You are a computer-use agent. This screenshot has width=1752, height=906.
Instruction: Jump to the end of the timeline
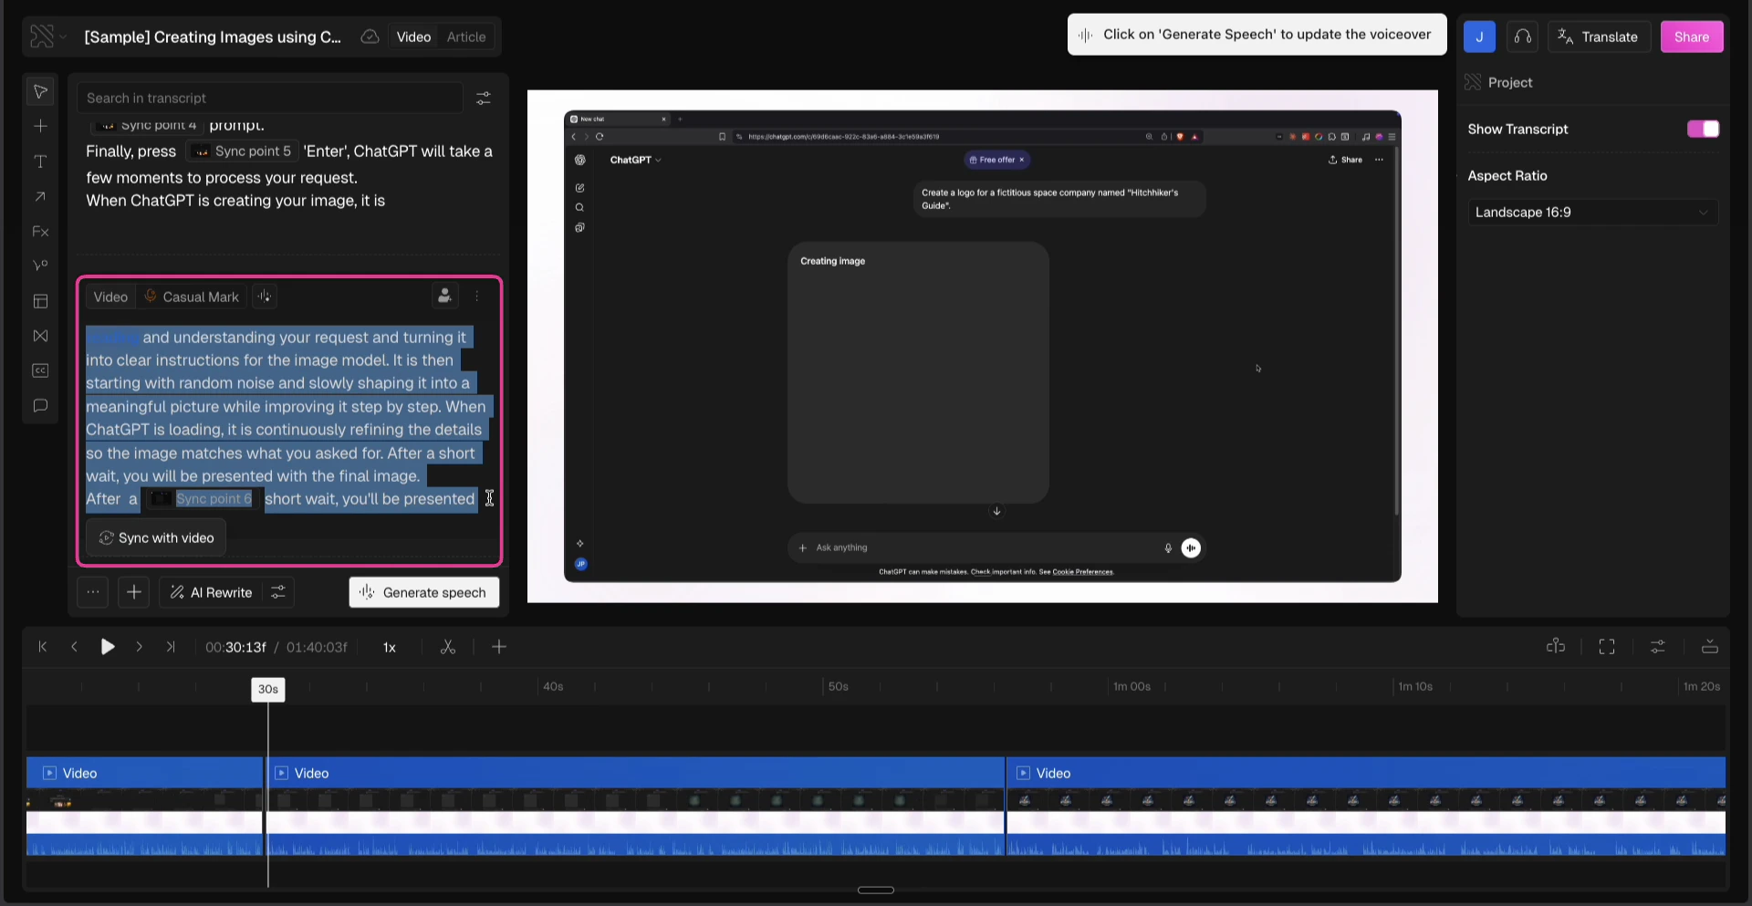point(171,647)
